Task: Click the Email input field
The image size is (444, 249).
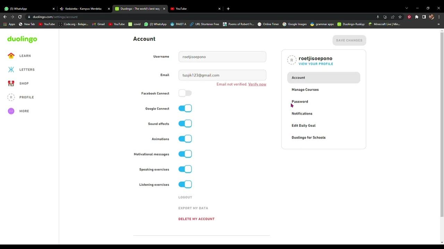Action: pyautogui.click(x=222, y=75)
